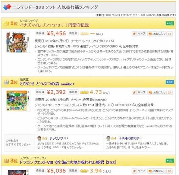
Task: Open the イナズマイレブン1・2・3 title link
Action: pyautogui.click(x=54, y=25)
